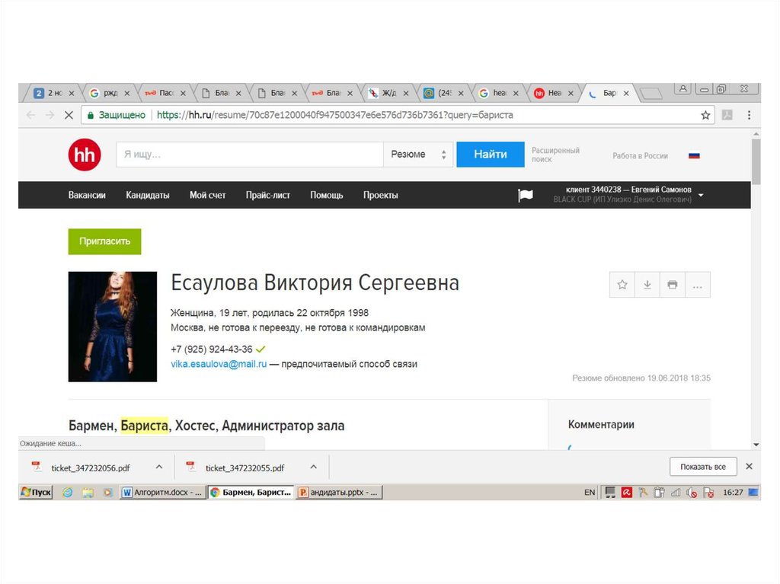This screenshot has height=584, width=780.
Task: Open the Кандидаты menu item
Action: 148,195
